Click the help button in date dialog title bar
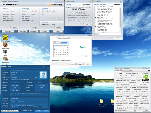This screenshot has width=151, height=113. [87, 35]
